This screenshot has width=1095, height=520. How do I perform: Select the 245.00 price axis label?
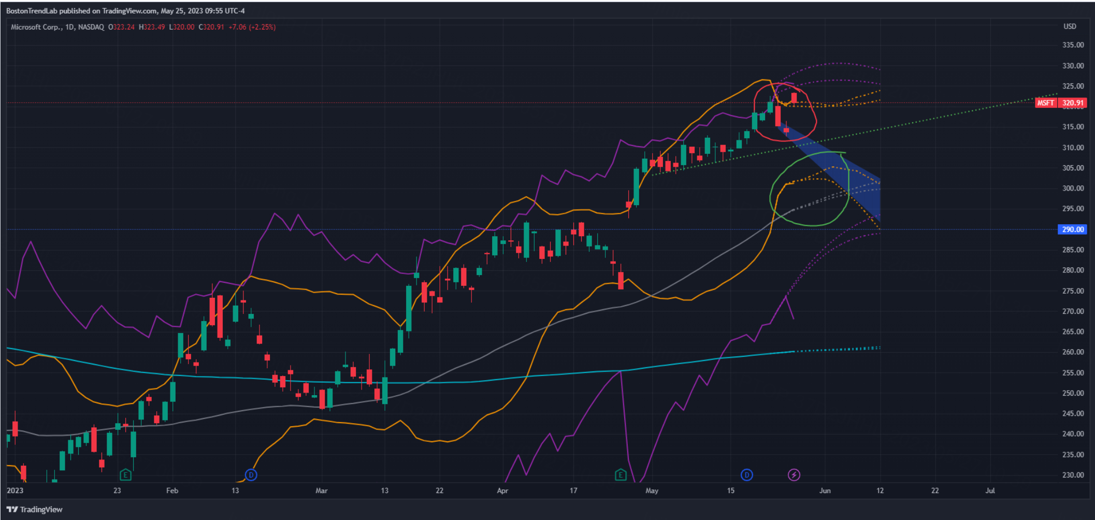(1073, 414)
